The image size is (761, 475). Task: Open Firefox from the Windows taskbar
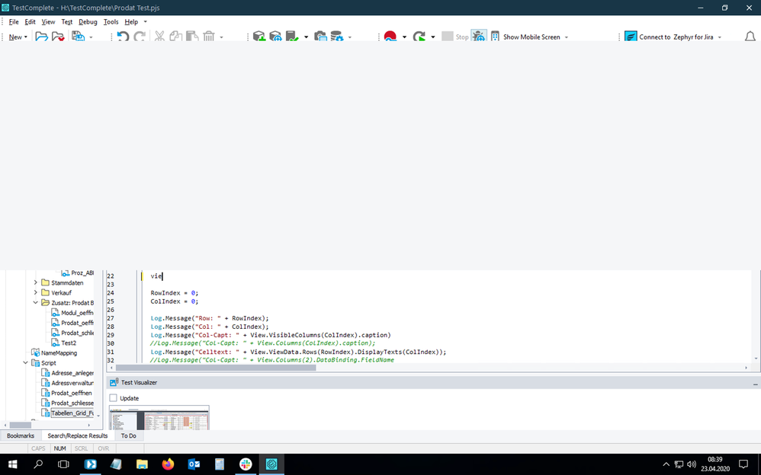168,464
